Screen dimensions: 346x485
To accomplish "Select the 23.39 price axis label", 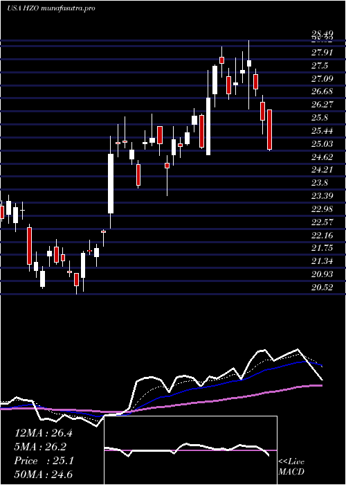I will point(322,196).
